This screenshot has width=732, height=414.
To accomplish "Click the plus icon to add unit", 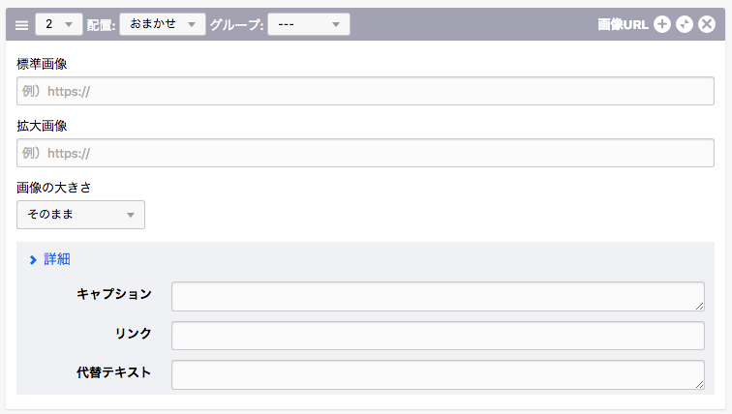I will point(662,25).
